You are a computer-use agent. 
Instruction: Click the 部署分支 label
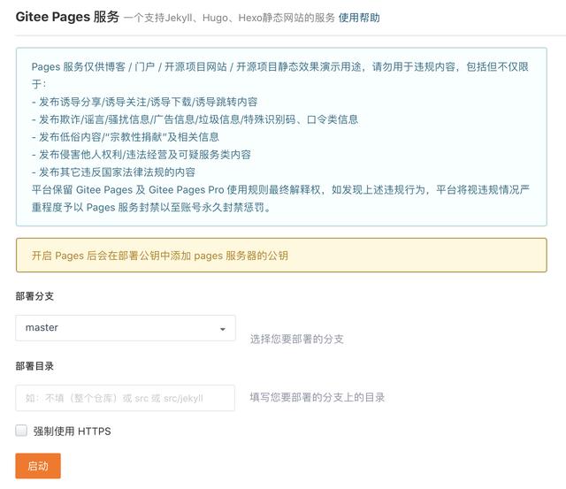click(x=34, y=296)
